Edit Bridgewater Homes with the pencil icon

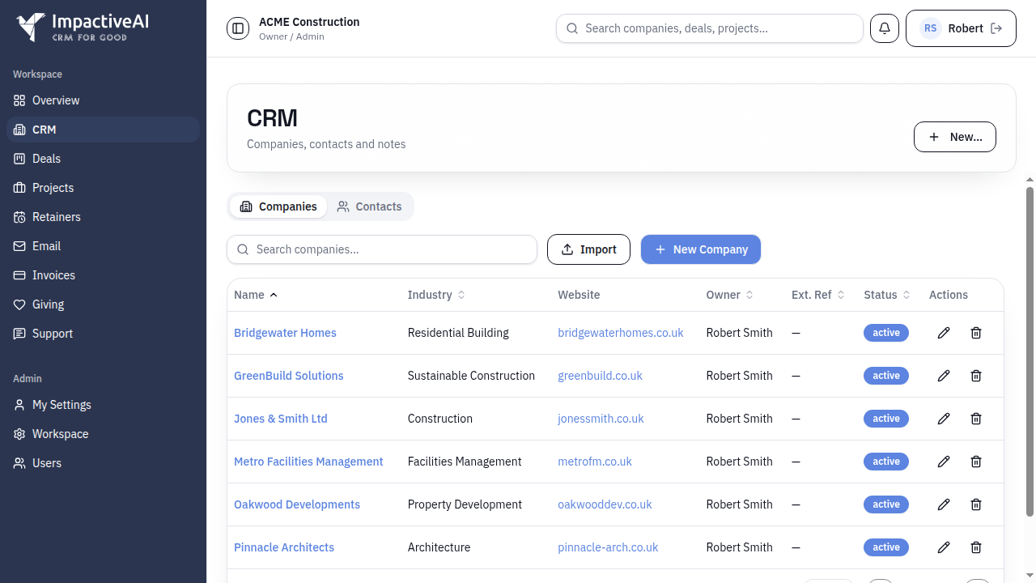[x=944, y=333]
